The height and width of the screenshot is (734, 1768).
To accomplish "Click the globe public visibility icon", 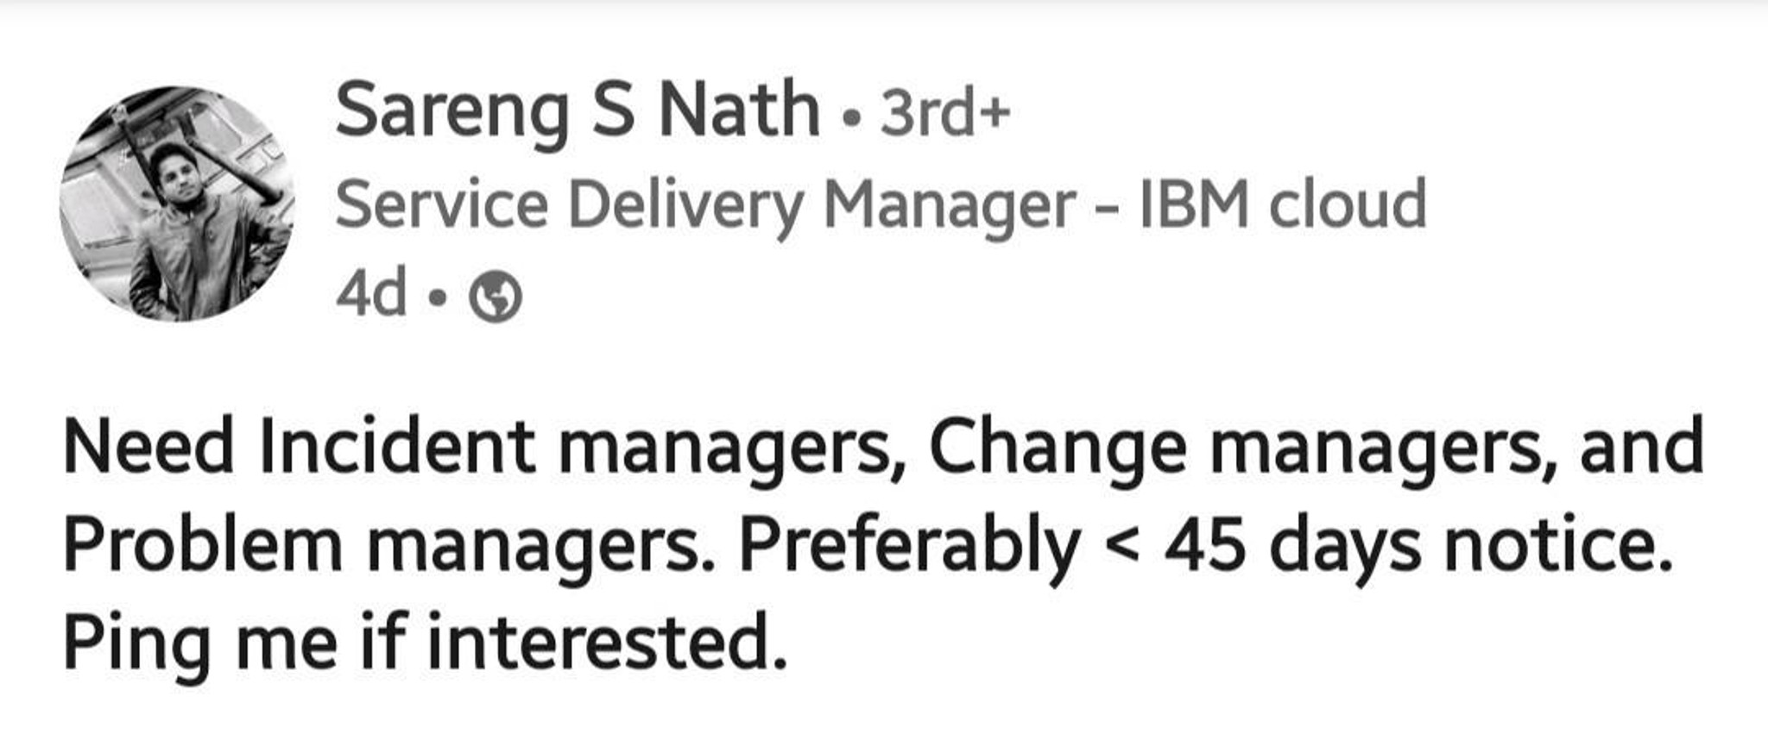I will [x=496, y=297].
